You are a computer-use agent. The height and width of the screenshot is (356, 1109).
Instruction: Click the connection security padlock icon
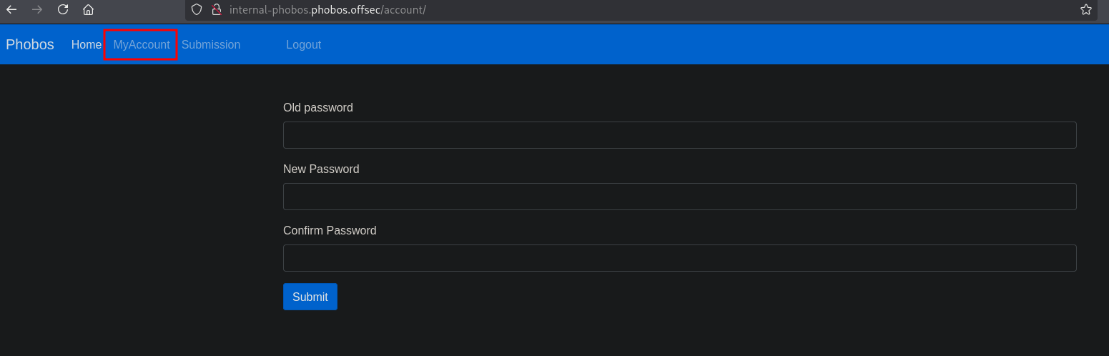pos(216,10)
